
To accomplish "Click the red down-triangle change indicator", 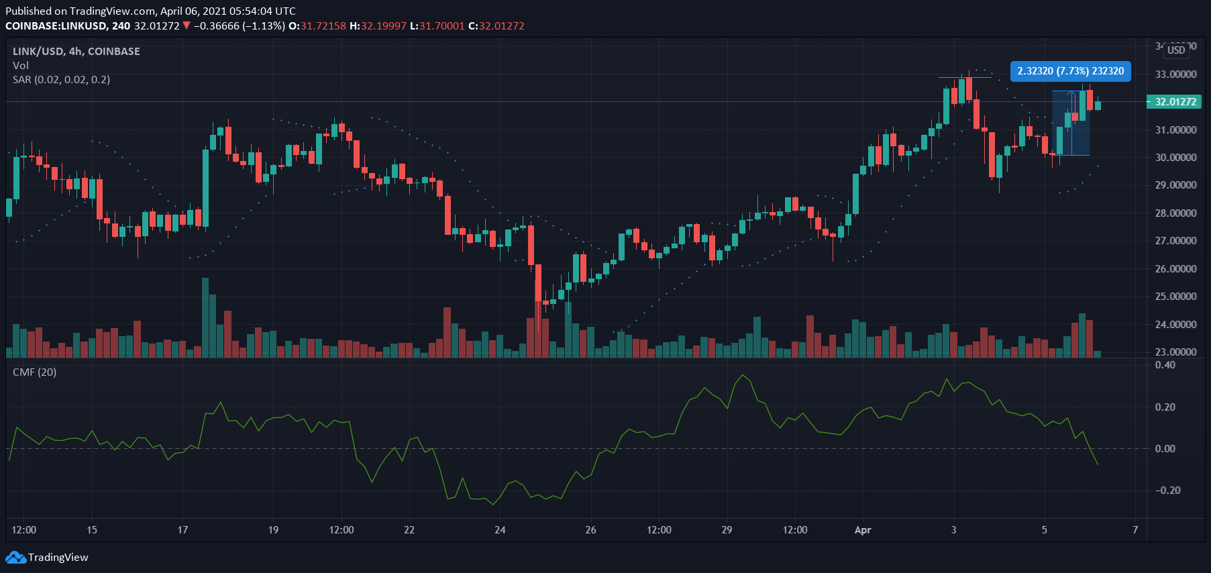I will (187, 26).
